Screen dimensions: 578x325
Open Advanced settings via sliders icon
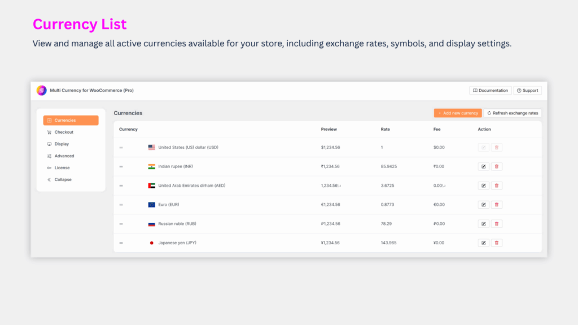51,156
